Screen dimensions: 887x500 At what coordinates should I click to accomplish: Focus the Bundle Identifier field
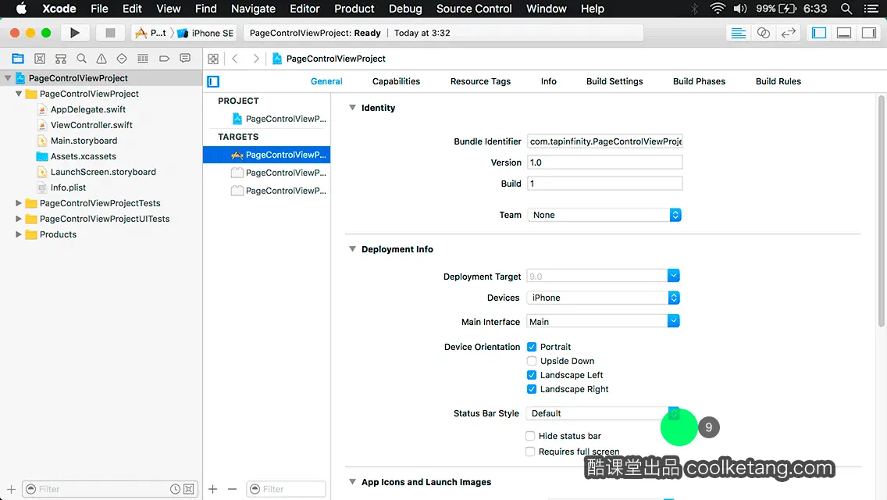click(604, 141)
